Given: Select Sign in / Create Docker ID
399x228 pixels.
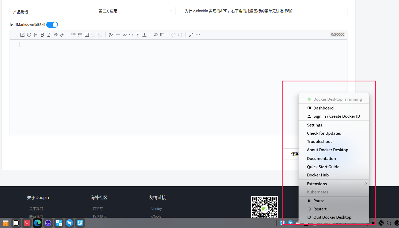Looking at the screenshot, I should click(x=334, y=116).
